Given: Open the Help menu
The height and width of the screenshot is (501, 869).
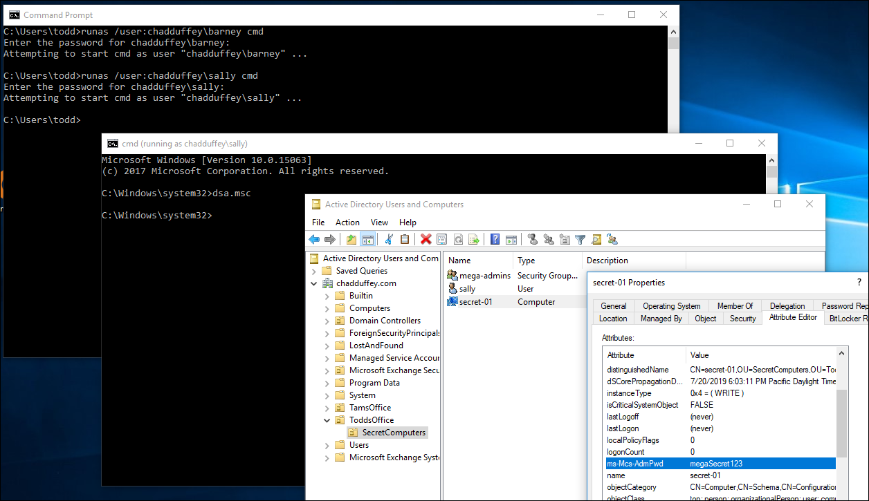Looking at the screenshot, I should 408,223.
